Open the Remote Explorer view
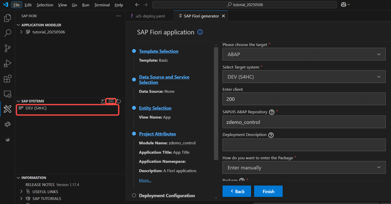The image size is (391, 204). point(8,94)
